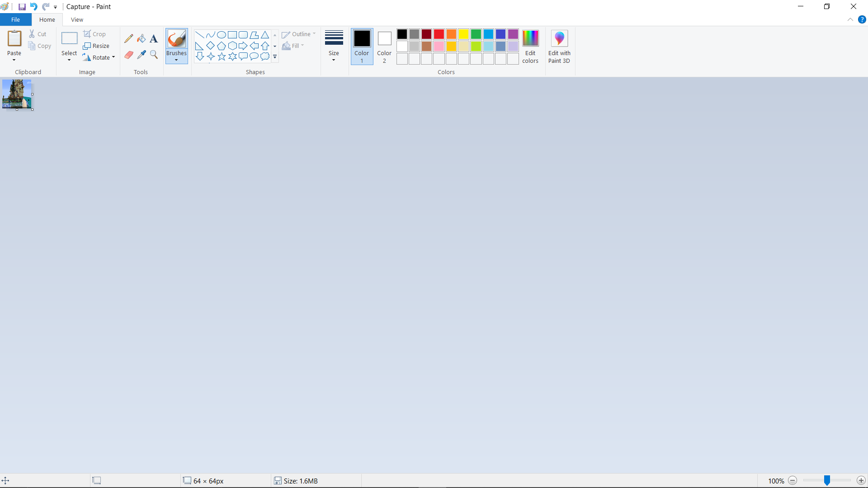Select the Pencil tool
Viewport: 868px width, 488px height.
(x=129, y=38)
